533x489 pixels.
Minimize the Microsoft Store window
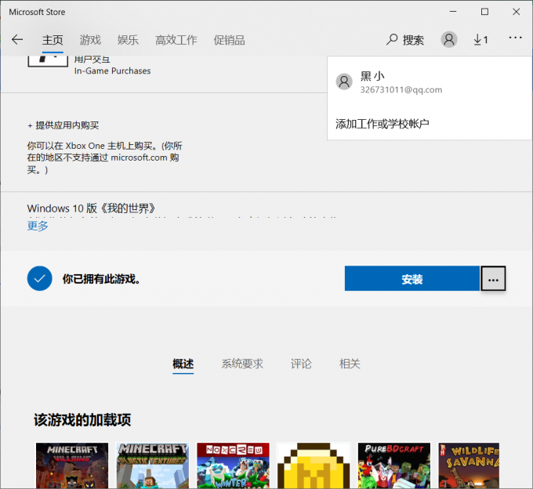(x=453, y=12)
